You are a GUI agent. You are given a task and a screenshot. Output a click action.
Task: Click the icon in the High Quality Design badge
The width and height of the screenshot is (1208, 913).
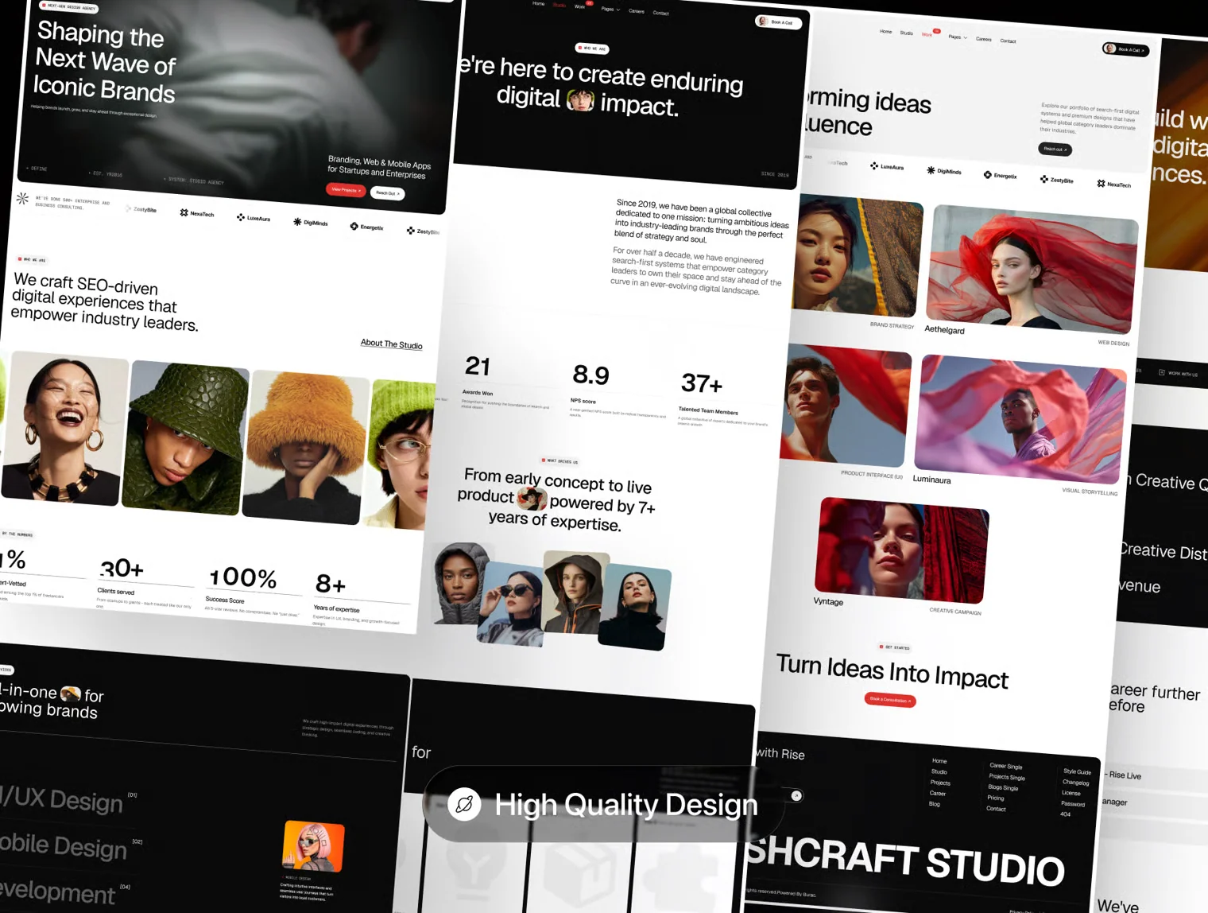(464, 804)
